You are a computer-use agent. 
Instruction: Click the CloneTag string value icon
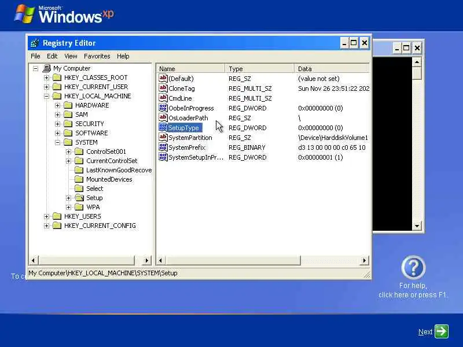163,88
